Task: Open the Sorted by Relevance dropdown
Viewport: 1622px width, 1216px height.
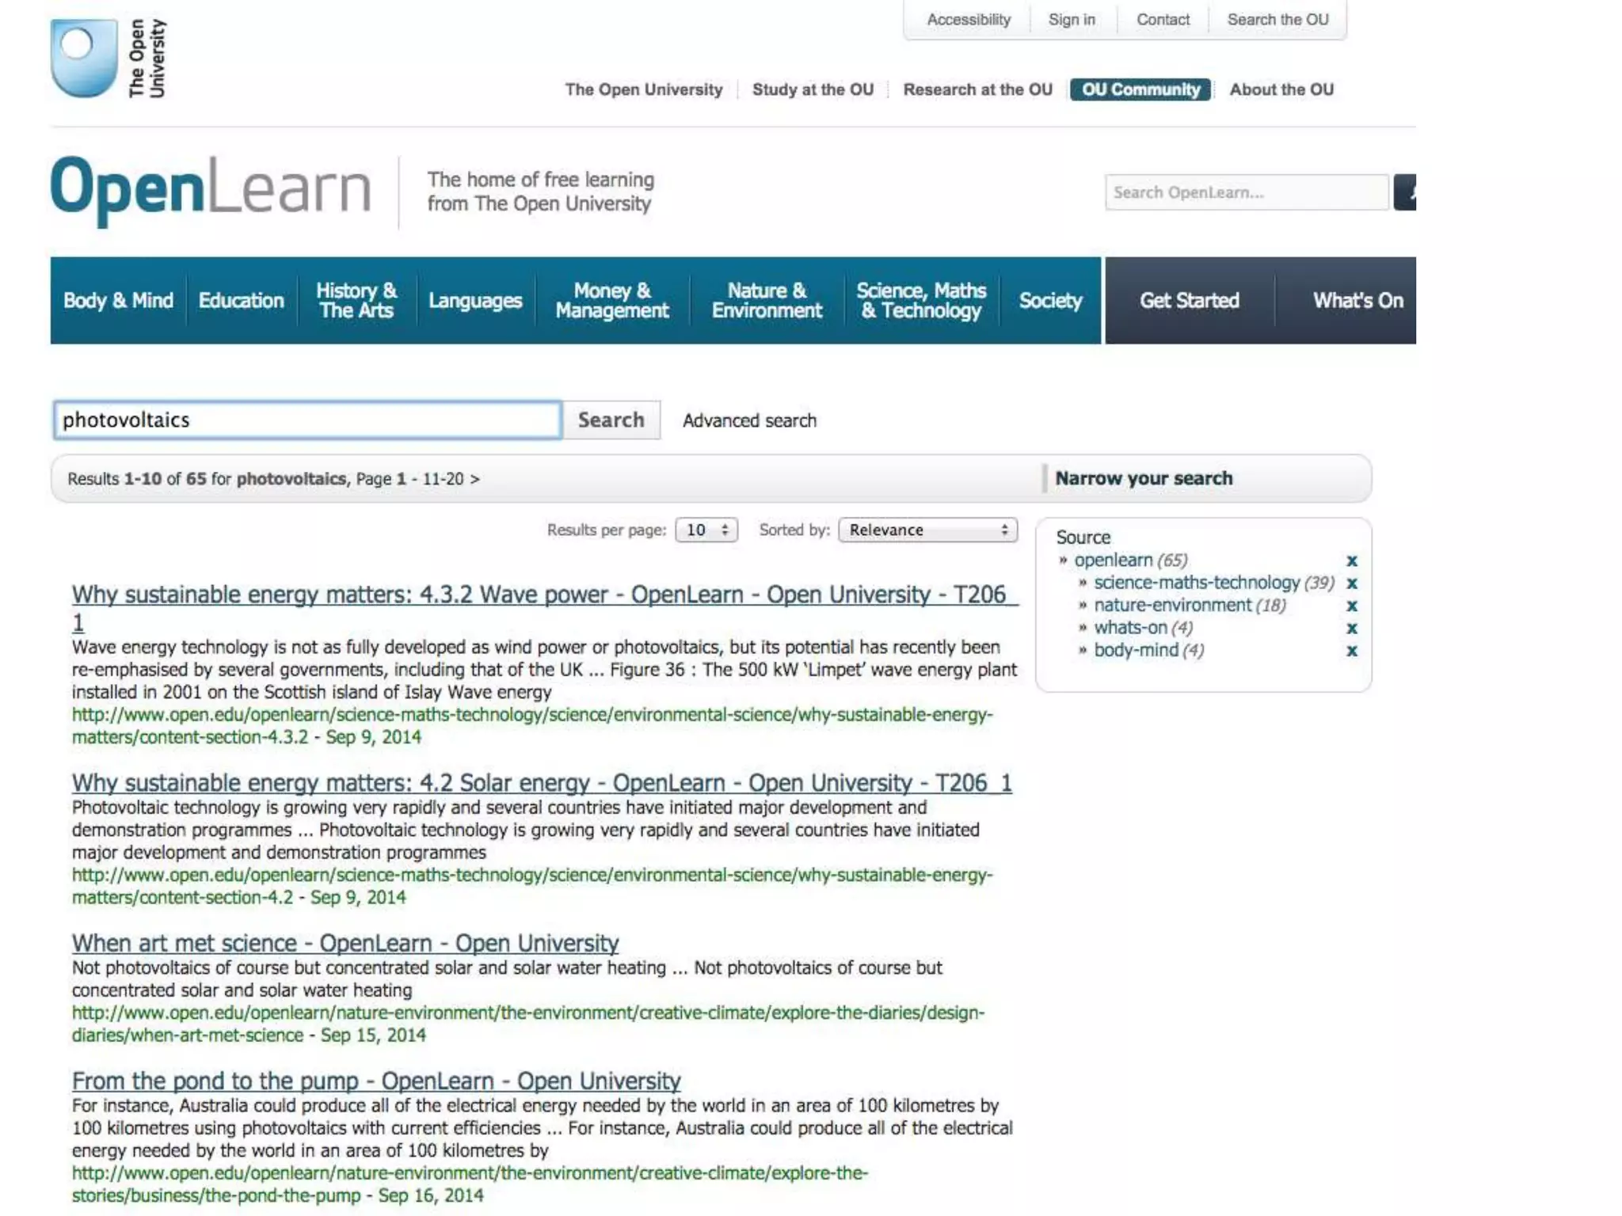Action: [927, 530]
